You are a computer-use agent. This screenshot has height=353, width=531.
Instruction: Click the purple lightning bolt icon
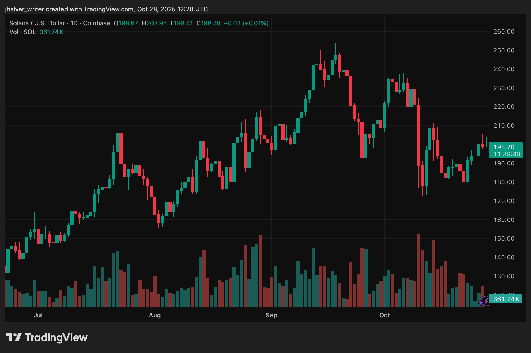click(x=486, y=300)
